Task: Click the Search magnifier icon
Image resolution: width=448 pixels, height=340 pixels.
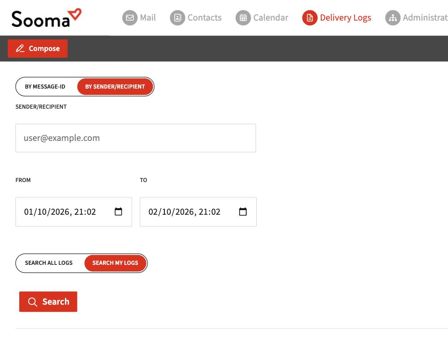Action: [x=33, y=302]
